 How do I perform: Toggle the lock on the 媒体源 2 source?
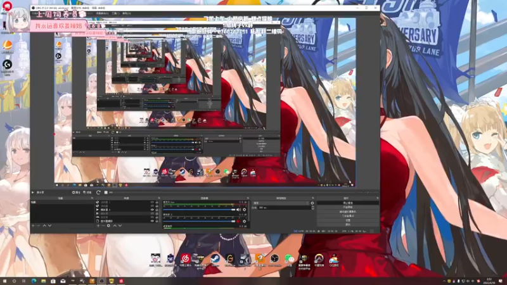(x=157, y=210)
